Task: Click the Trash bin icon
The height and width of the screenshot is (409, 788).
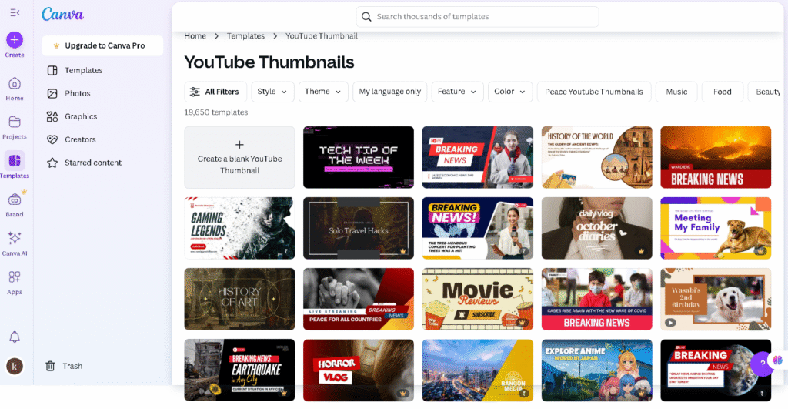Action: pyautogui.click(x=50, y=366)
